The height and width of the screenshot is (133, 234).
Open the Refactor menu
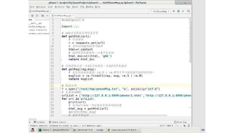tap(60, 7)
